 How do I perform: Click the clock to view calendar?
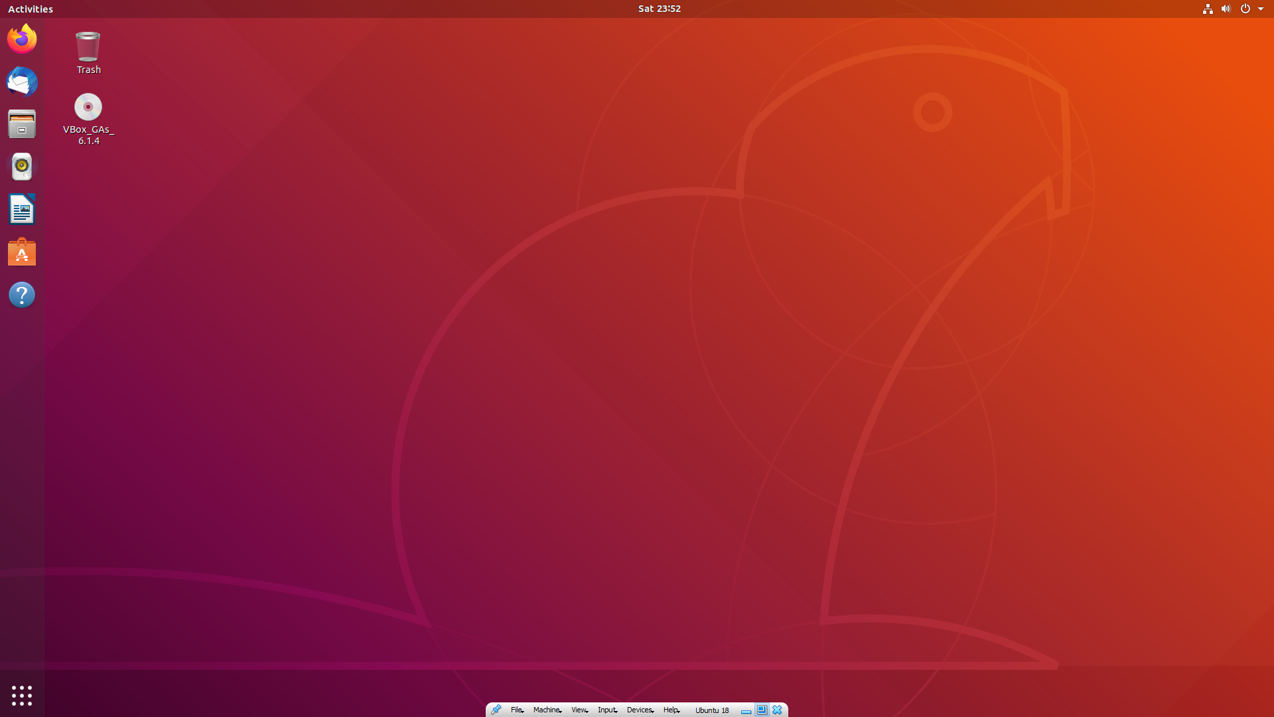(659, 8)
